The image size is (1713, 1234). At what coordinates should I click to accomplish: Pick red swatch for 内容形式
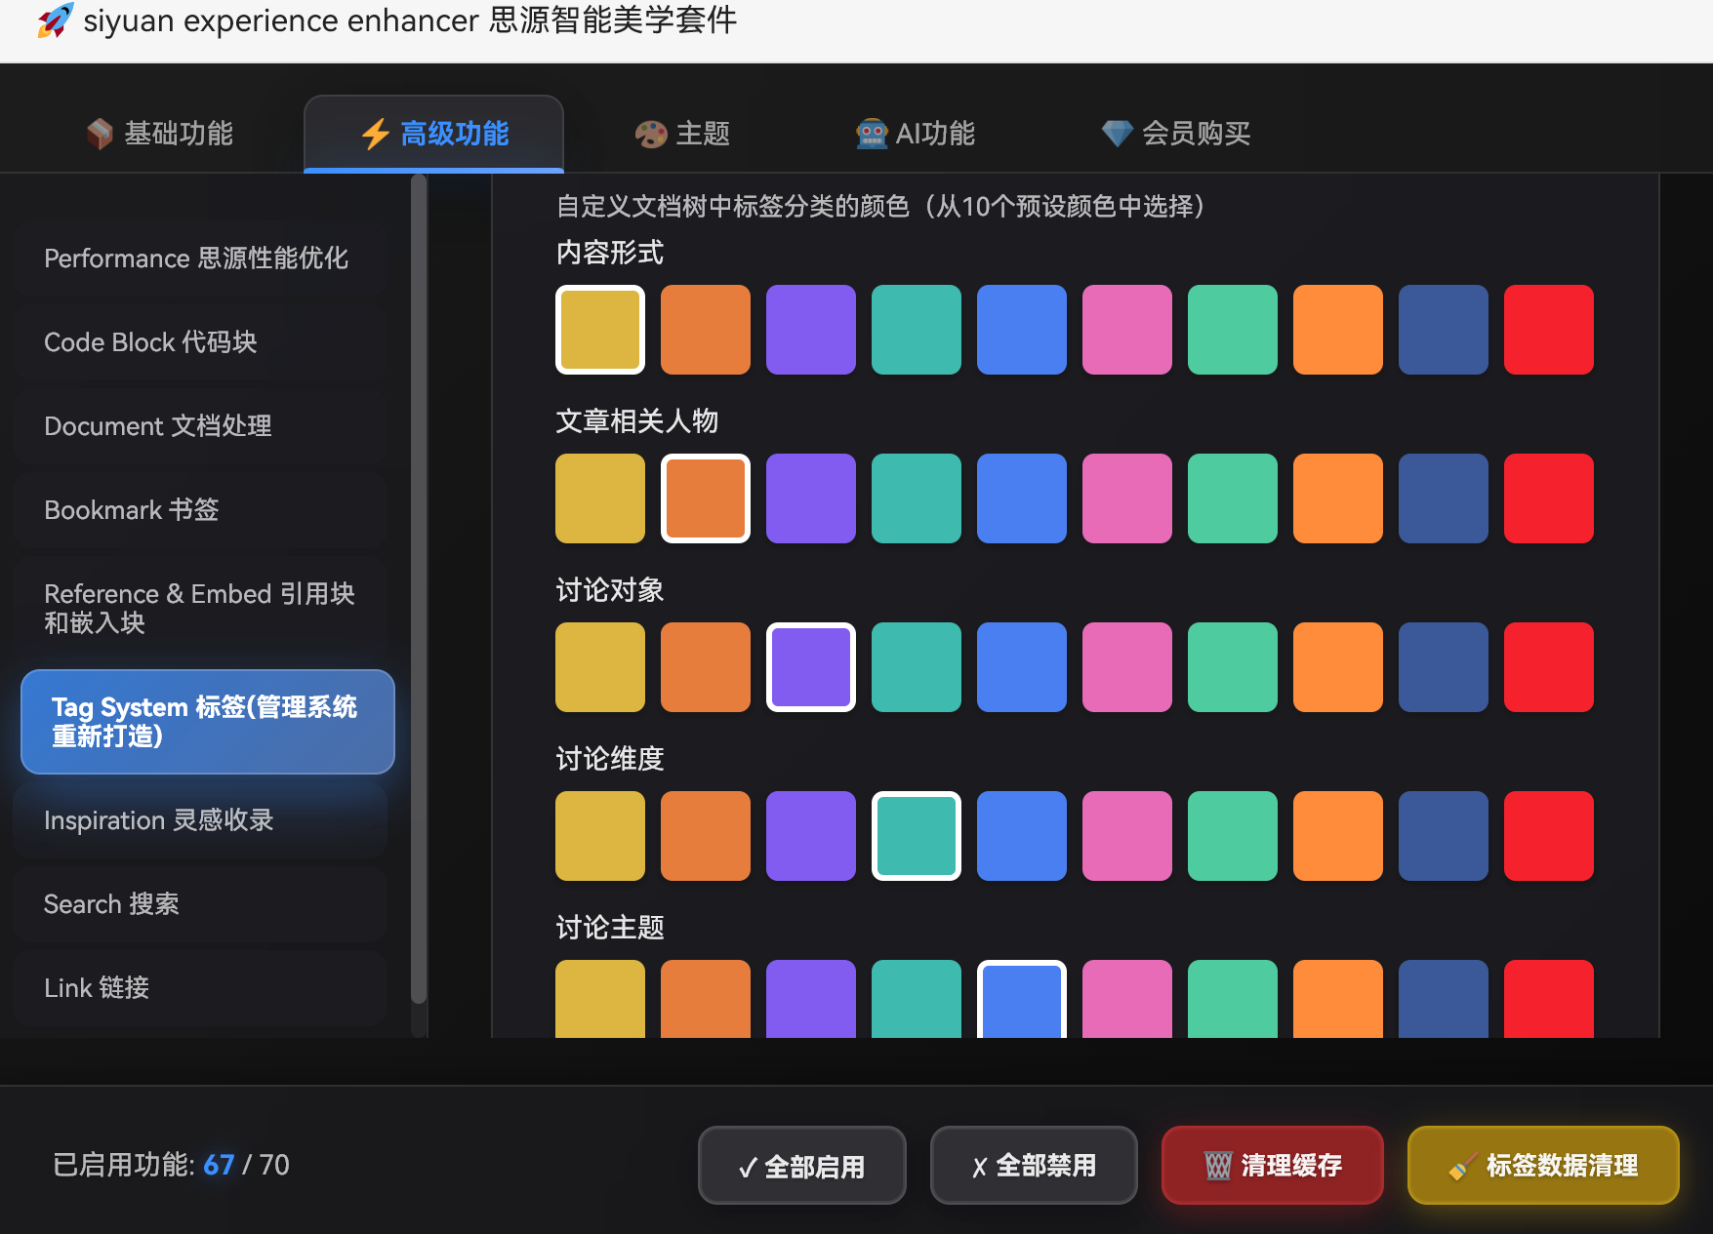pos(1548,330)
